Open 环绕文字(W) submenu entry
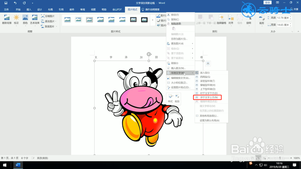Image resolution: width=301 pixels, height=169 pixels. coord(180,73)
